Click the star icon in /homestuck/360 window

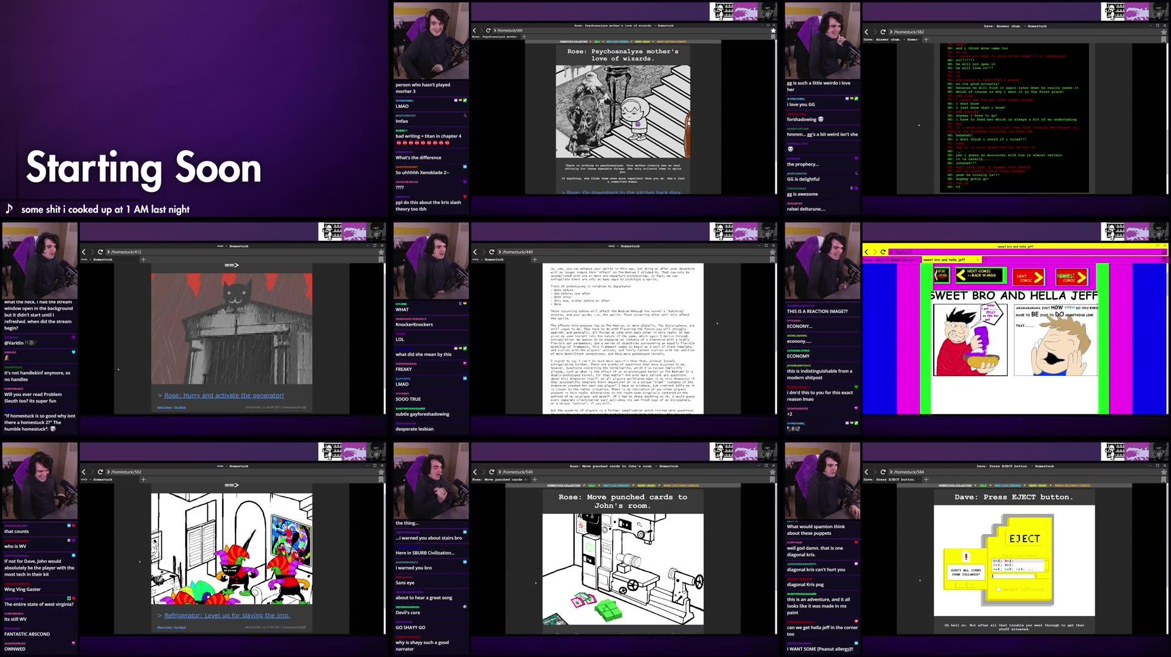773,30
